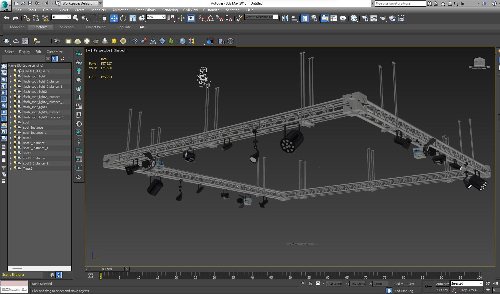
Task: Select the Select and Rotate tool
Action: point(123,18)
